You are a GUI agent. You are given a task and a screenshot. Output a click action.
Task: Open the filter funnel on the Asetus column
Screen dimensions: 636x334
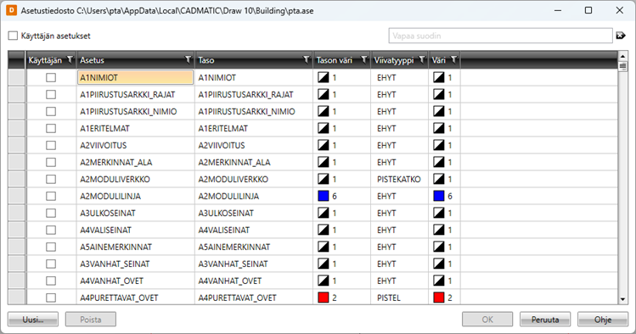click(x=188, y=60)
